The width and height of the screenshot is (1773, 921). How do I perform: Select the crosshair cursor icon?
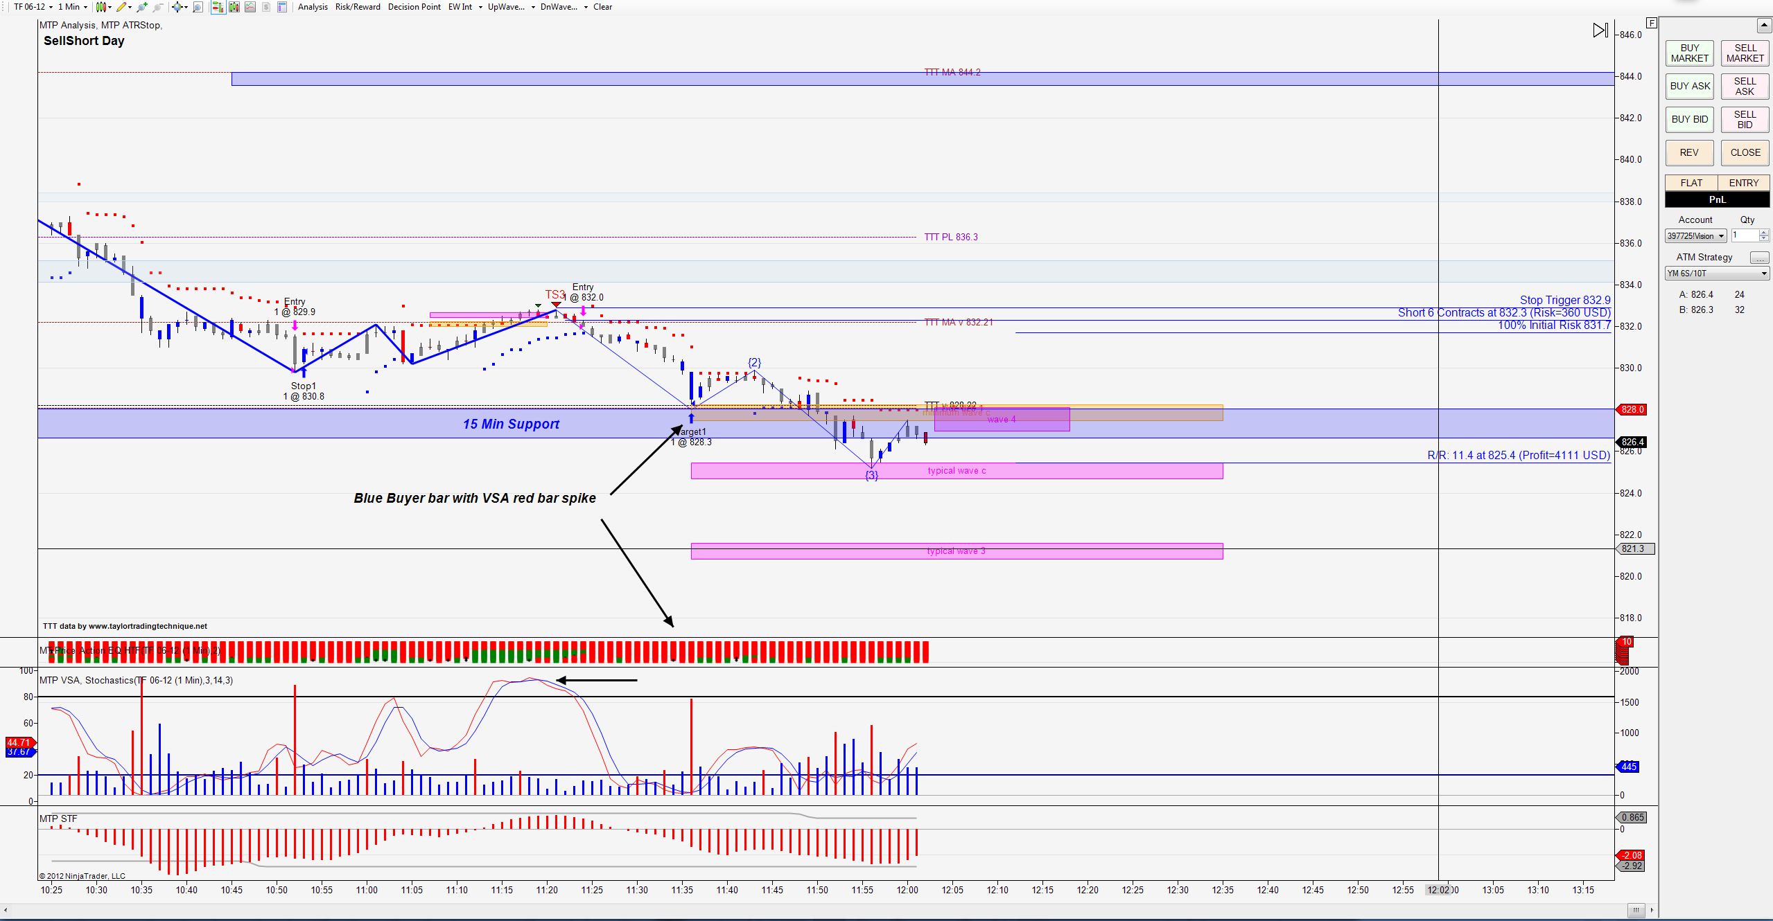177,7
